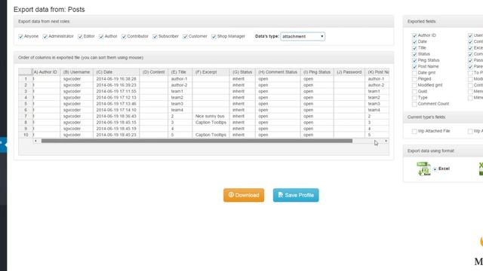Click the table scrollbar right arrow
Screen dimensions: 483x271
(386, 141)
